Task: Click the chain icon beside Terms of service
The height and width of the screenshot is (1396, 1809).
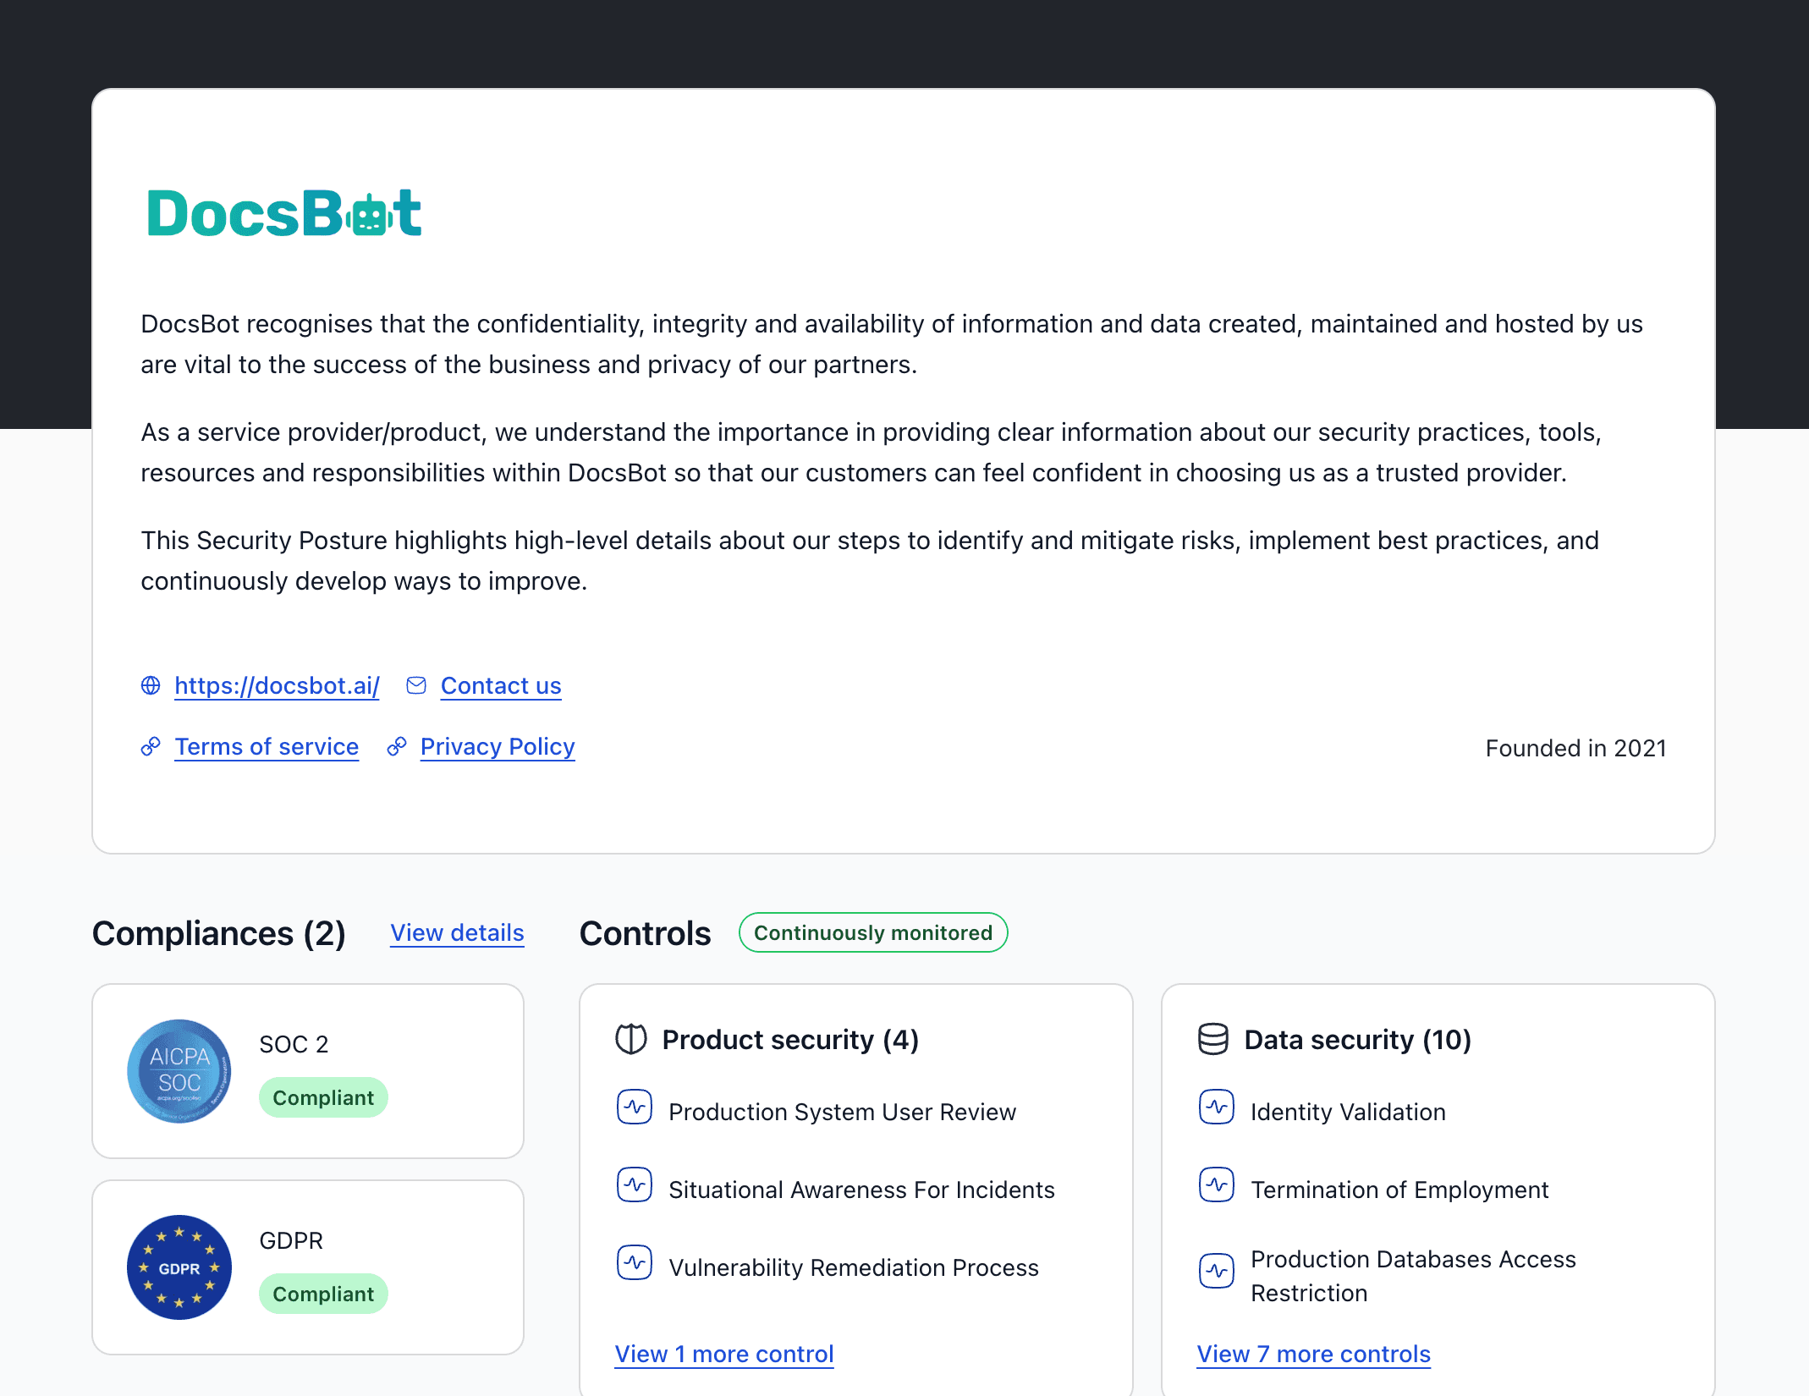Action: point(151,746)
